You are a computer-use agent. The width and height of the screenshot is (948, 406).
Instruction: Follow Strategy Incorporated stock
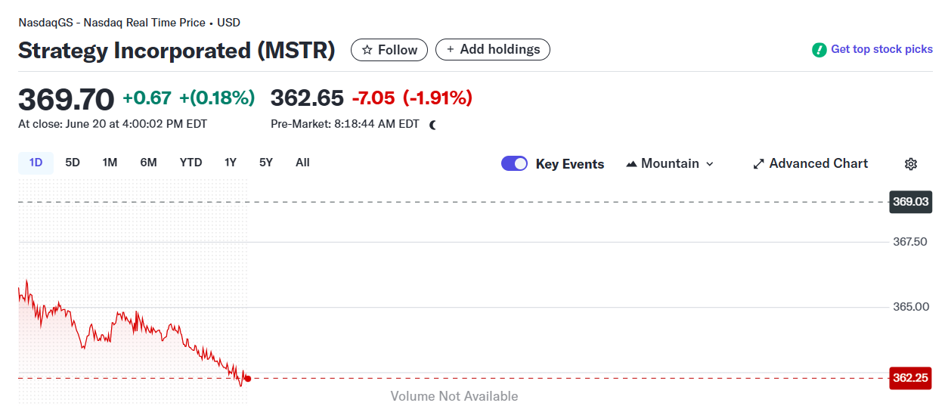pyautogui.click(x=389, y=50)
